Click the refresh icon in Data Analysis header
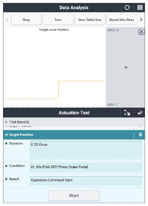Viewport: 148px width, 206px height. (127, 8)
